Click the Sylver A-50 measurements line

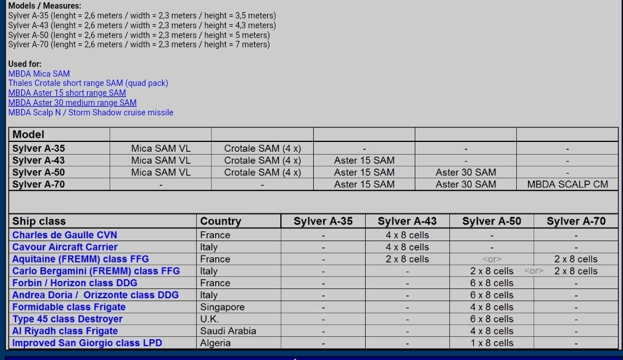coord(138,35)
